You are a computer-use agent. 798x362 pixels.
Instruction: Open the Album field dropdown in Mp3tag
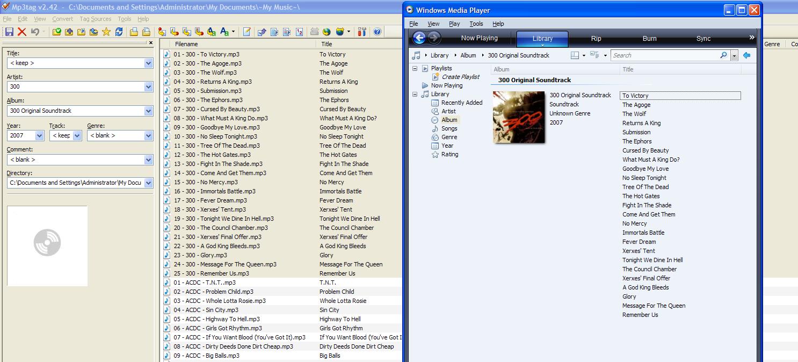(148, 111)
